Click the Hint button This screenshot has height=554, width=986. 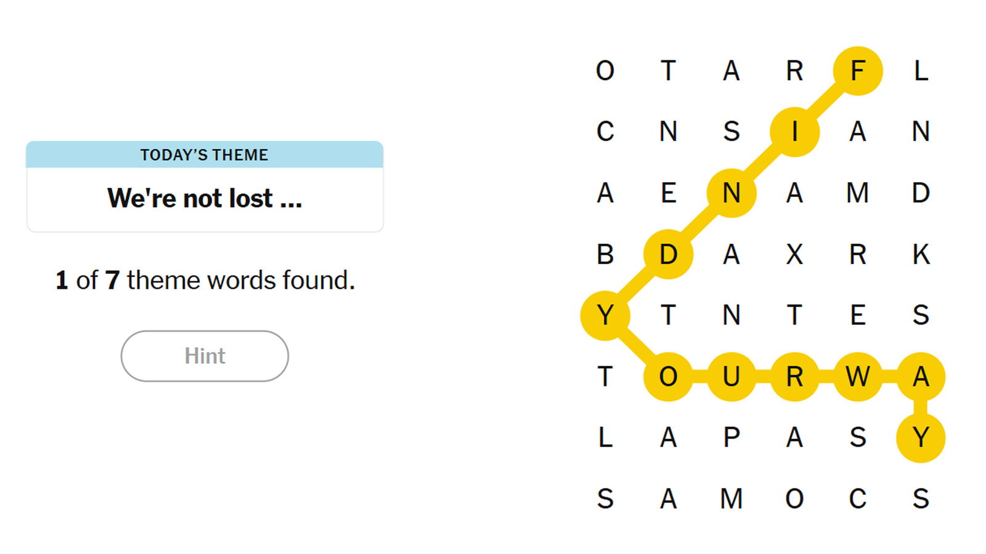click(205, 356)
